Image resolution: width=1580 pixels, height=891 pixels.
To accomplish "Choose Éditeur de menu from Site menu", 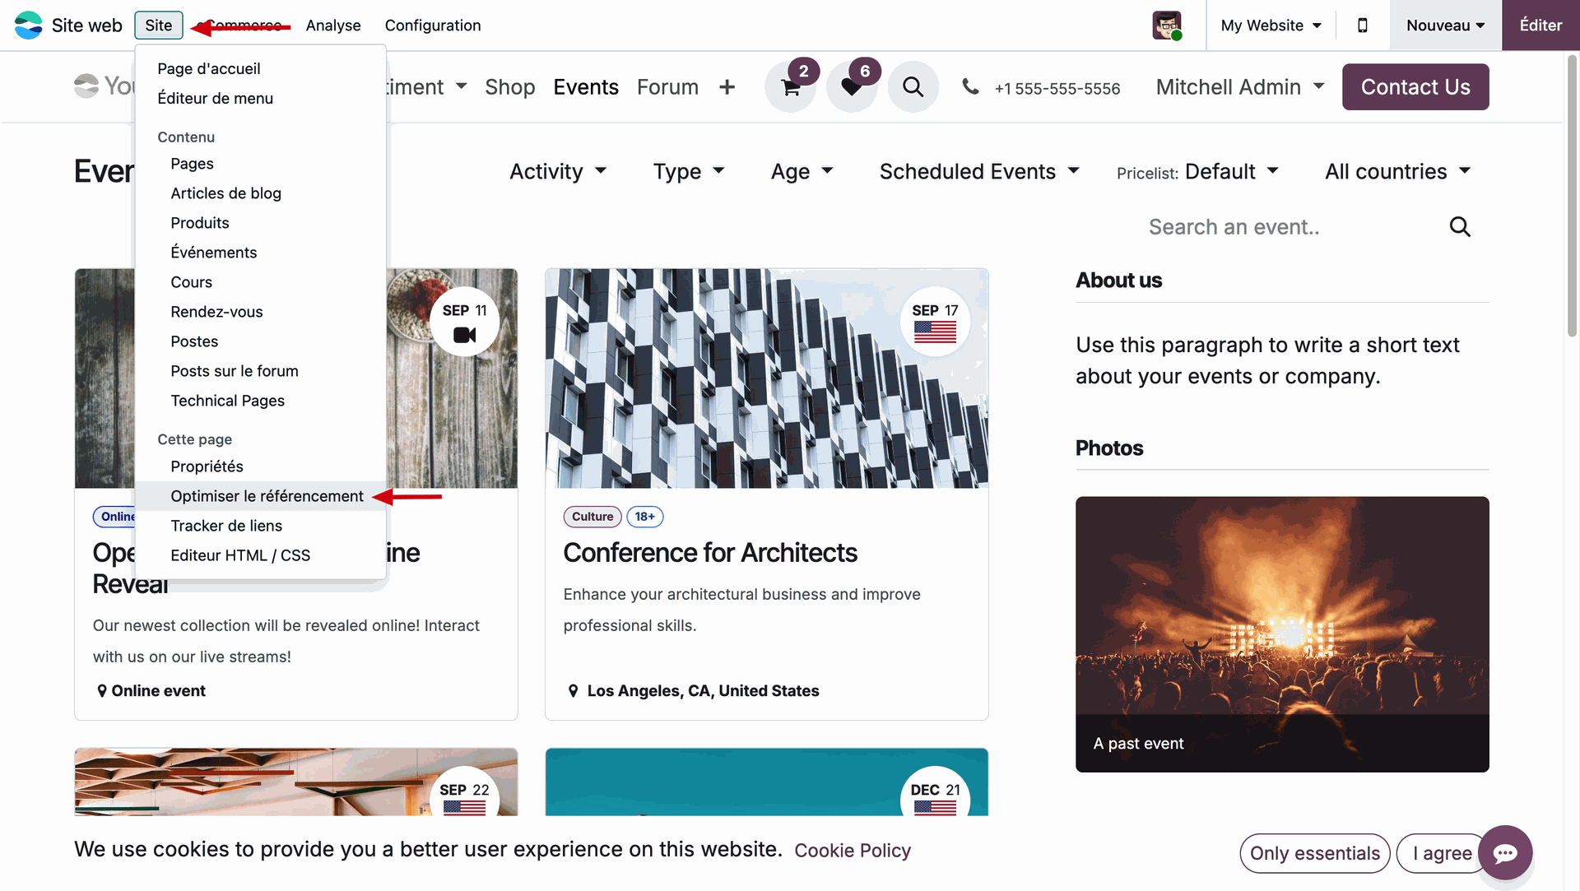I will (215, 98).
